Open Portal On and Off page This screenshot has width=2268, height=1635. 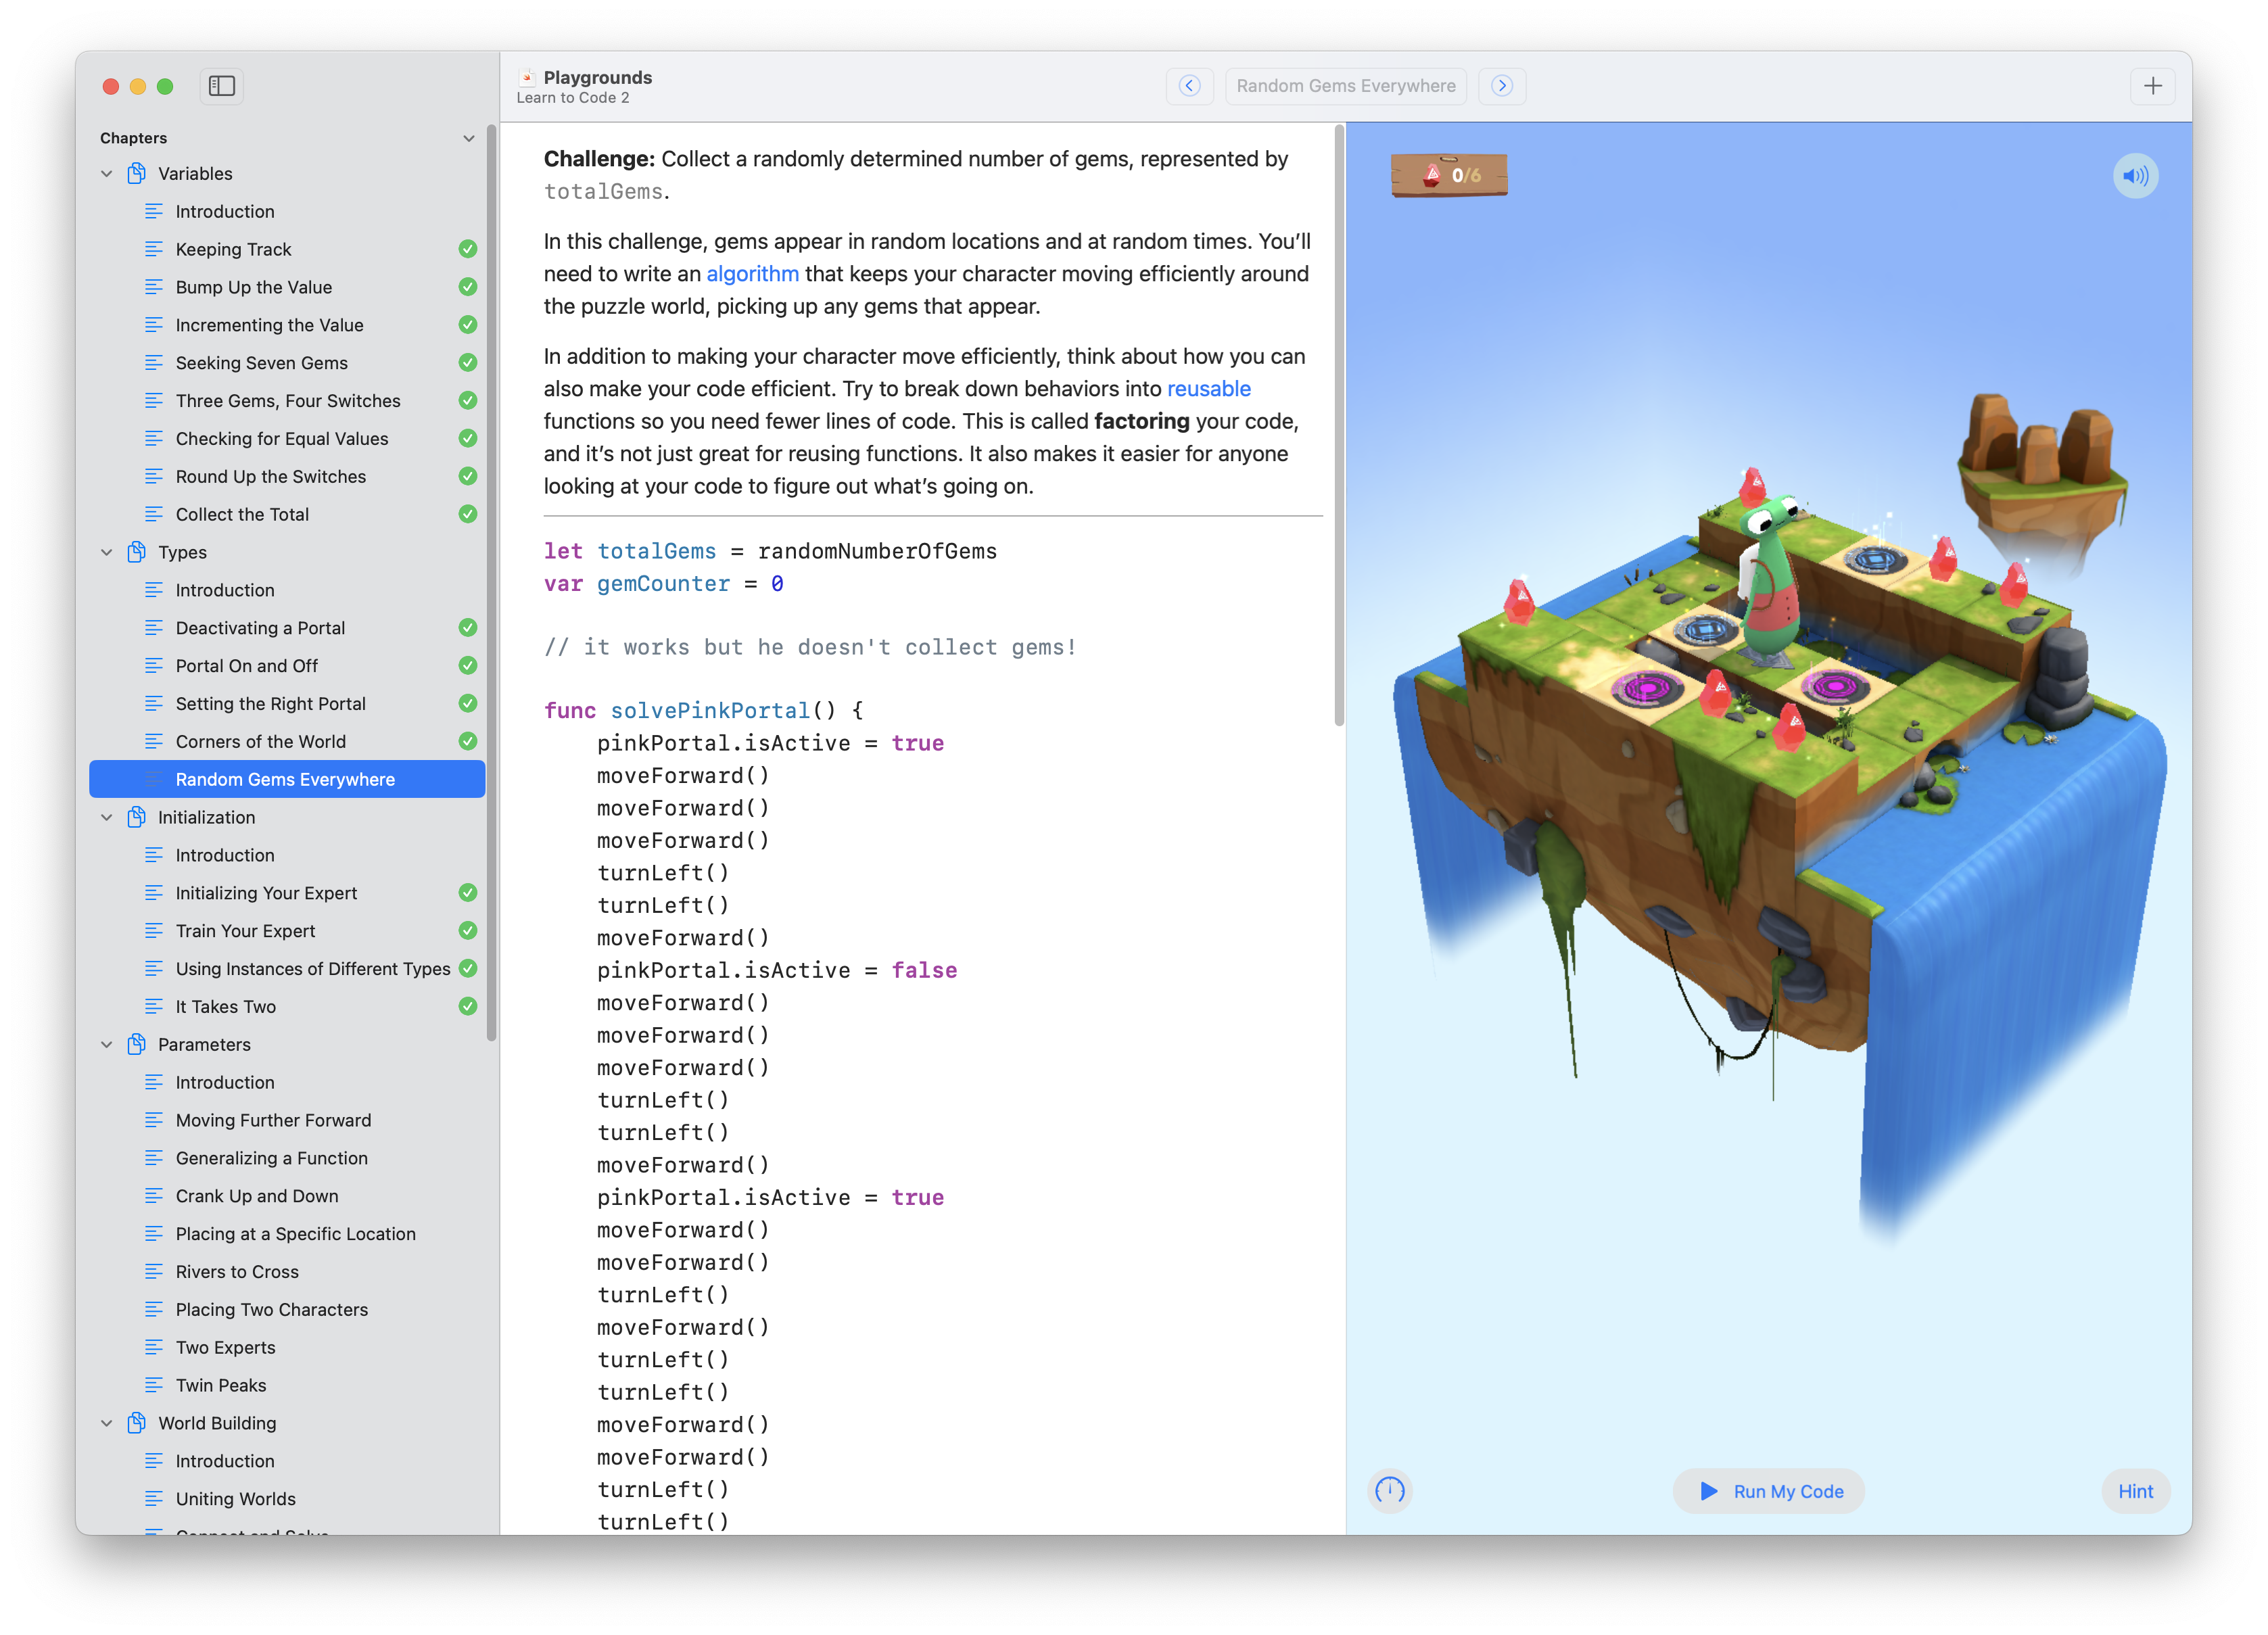pyautogui.click(x=287, y=665)
